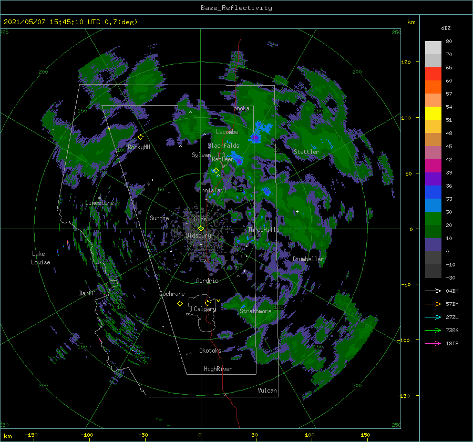Click the Lake Louise label

(40, 258)
